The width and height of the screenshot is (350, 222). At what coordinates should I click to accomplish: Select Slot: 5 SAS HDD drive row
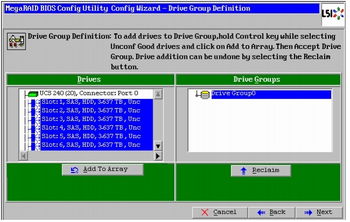(97, 136)
